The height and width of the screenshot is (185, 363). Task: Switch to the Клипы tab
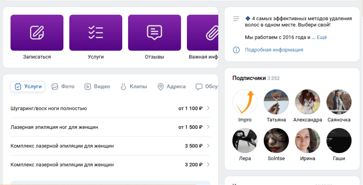134,87
